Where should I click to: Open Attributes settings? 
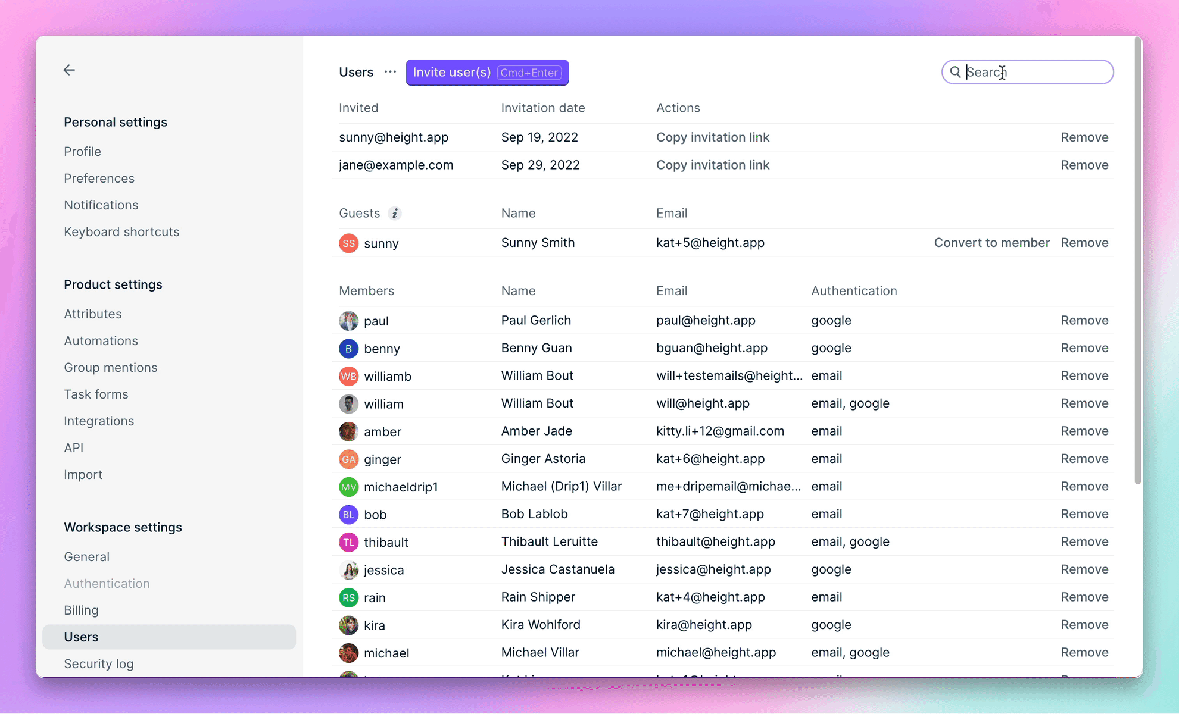[92, 314]
